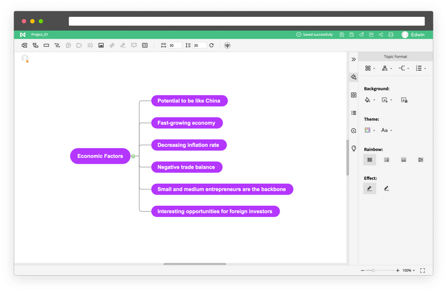Select the Economic Factors main topic
The width and height of the screenshot is (447, 292).
pos(100,156)
